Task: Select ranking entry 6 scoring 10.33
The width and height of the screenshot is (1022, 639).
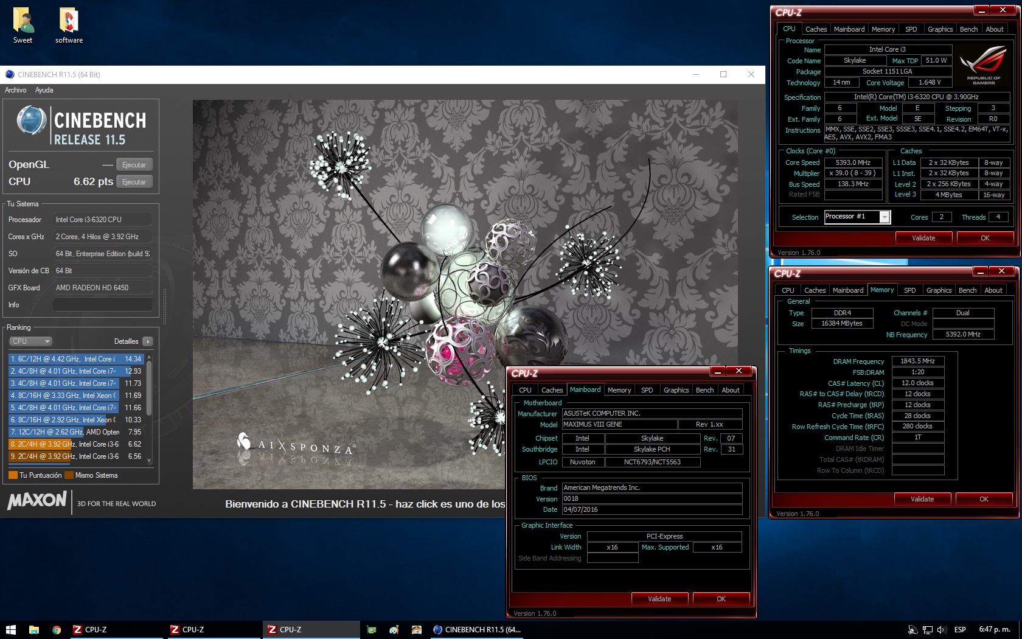Action: click(x=76, y=420)
